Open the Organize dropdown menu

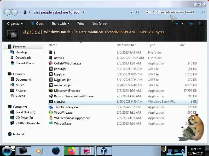[15, 24]
